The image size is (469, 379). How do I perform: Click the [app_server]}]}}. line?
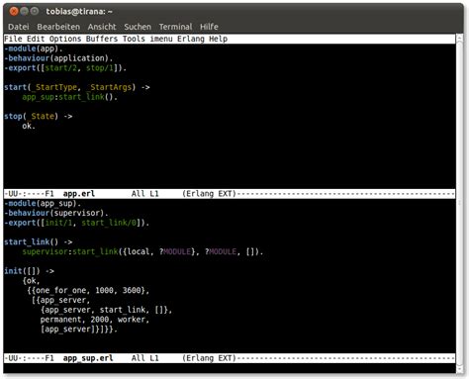(x=79, y=330)
